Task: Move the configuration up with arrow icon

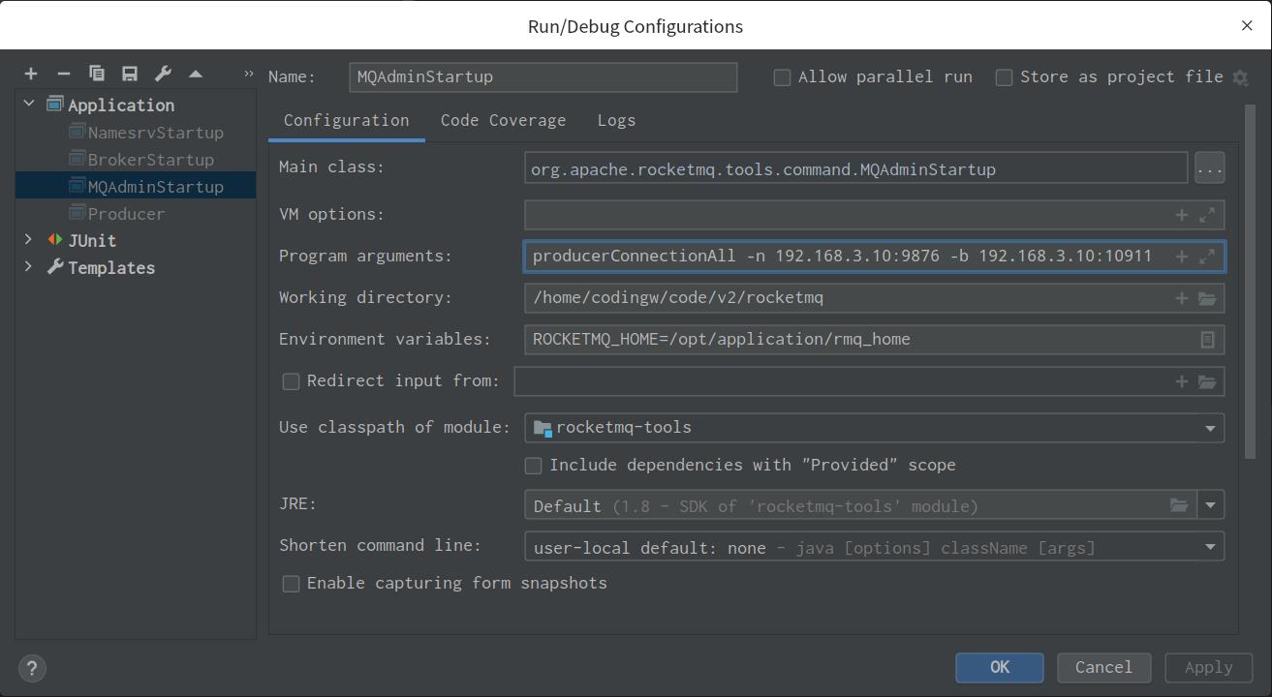Action: pos(196,74)
